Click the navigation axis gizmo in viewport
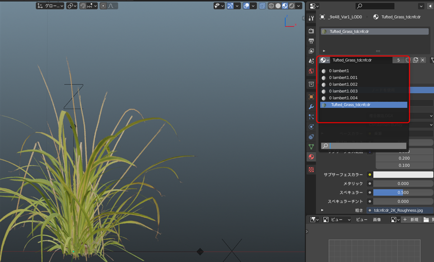This screenshot has height=262, width=434. (x=290, y=21)
